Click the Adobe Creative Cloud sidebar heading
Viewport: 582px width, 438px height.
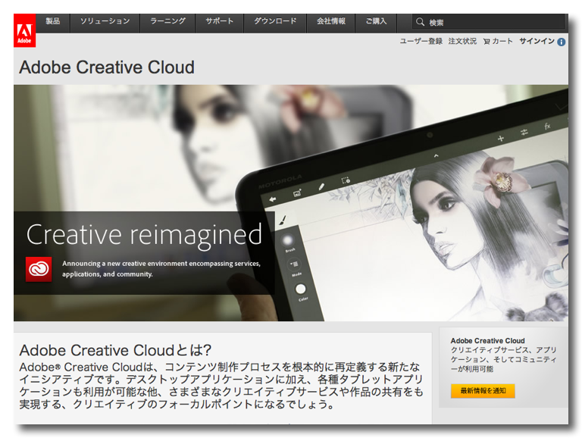click(x=487, y=341)
